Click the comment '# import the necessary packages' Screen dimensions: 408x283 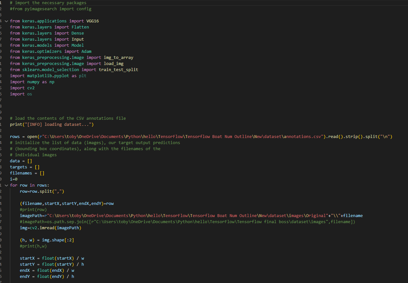(x=48, y=3)
